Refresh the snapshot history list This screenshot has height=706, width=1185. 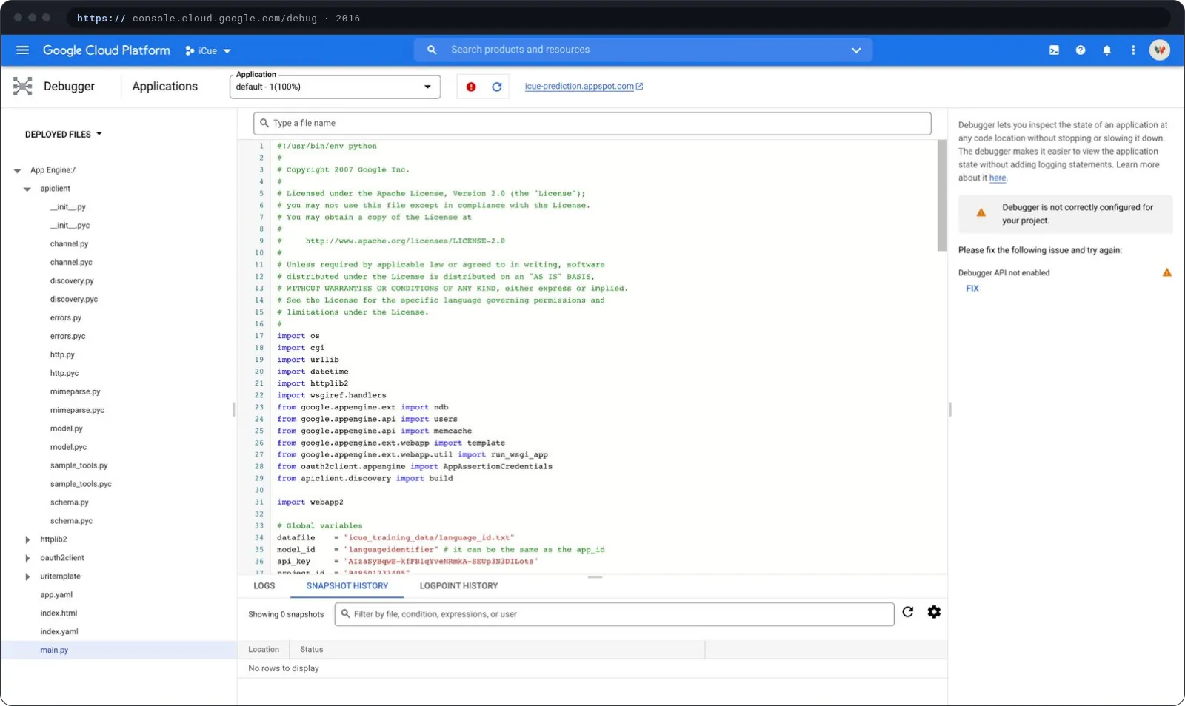coord(908,612)
